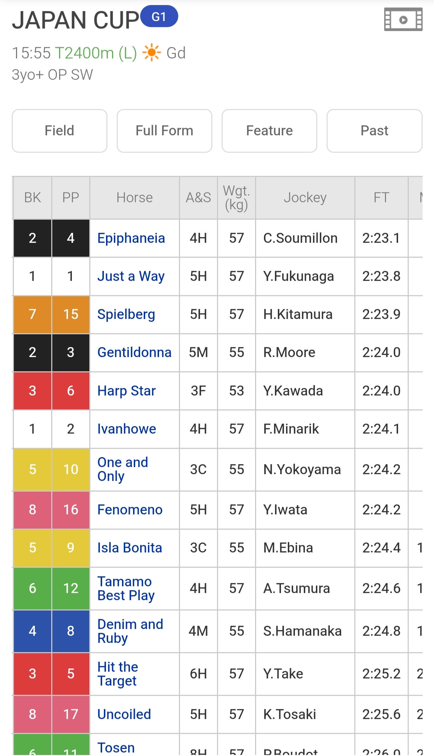
Task: Open Epiphaneia horse profile link
Action: 131,238
